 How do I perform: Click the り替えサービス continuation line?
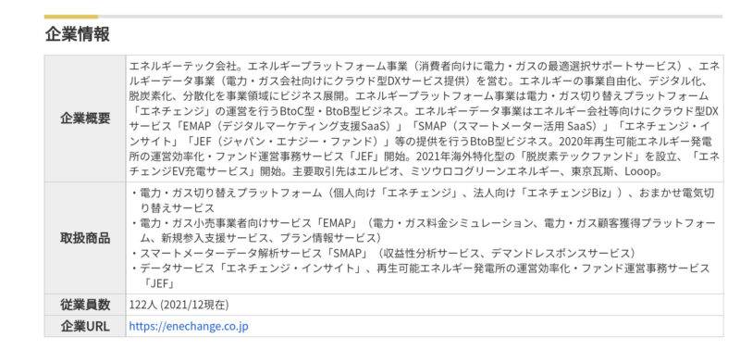[x=178, y=207]
